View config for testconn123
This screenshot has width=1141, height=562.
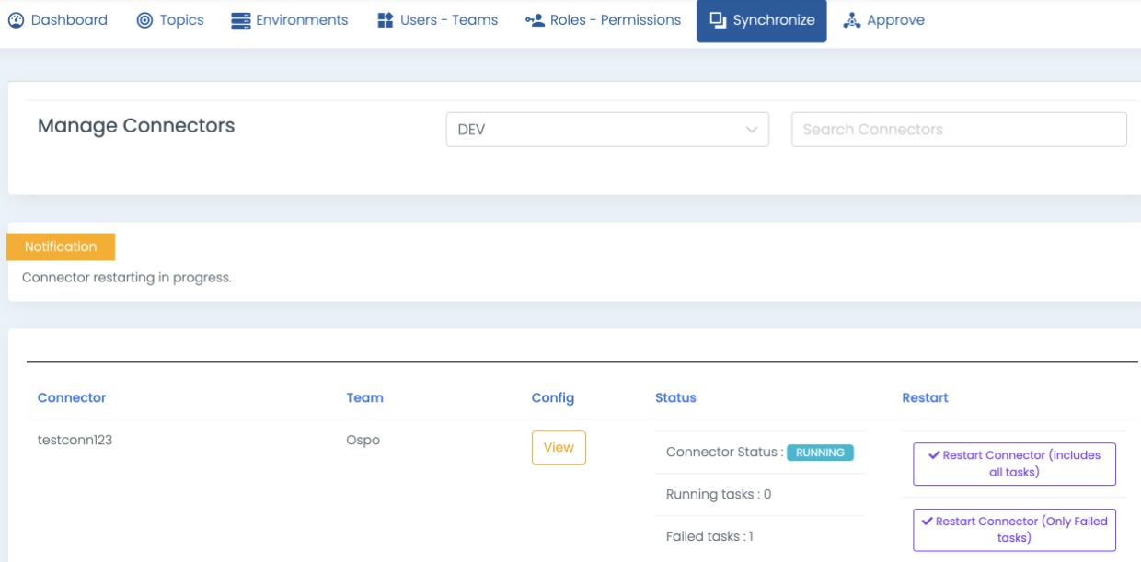click(559, 448)
